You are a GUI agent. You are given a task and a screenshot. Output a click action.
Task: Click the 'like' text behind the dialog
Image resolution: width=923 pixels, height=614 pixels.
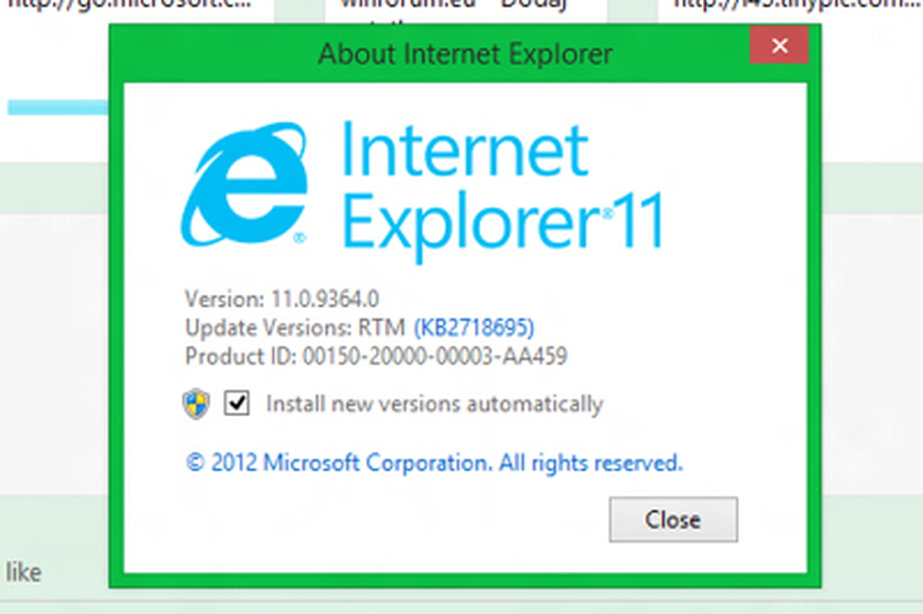[23, 572]
